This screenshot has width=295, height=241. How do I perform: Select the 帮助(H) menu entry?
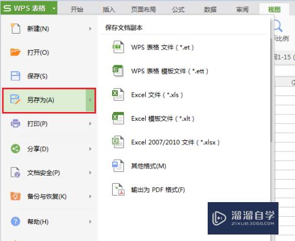(x=49, y=222)
